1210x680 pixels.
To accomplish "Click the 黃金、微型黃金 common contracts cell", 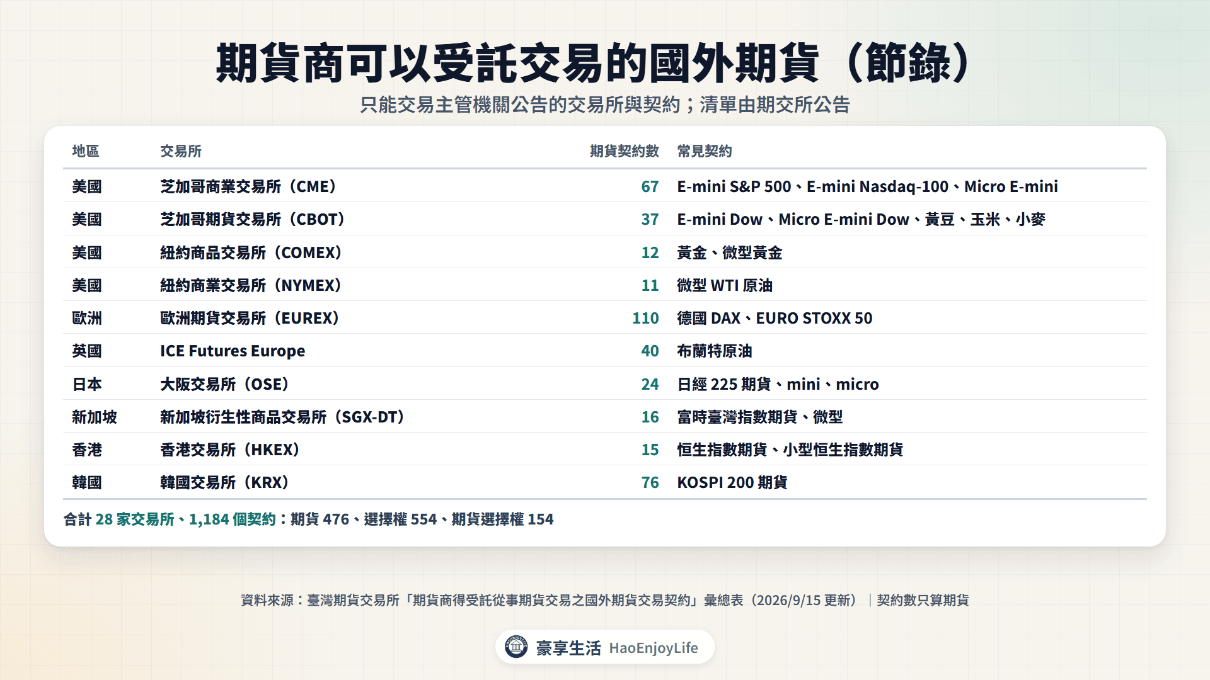I will 730,252.
